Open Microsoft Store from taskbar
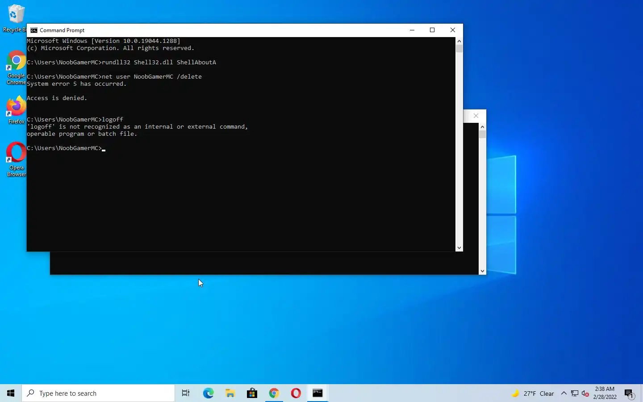 [x=252, y=393]
